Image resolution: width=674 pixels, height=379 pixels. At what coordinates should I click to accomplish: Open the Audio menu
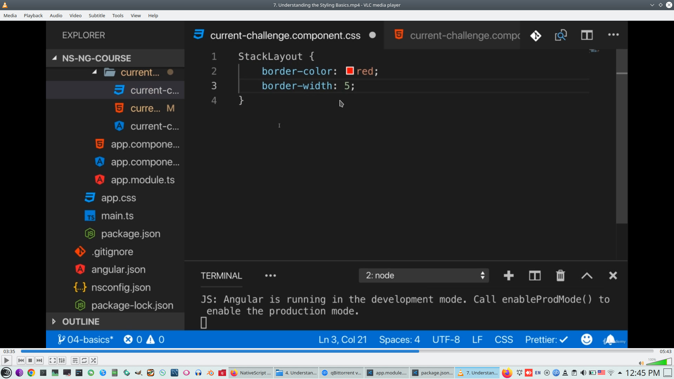56,15
